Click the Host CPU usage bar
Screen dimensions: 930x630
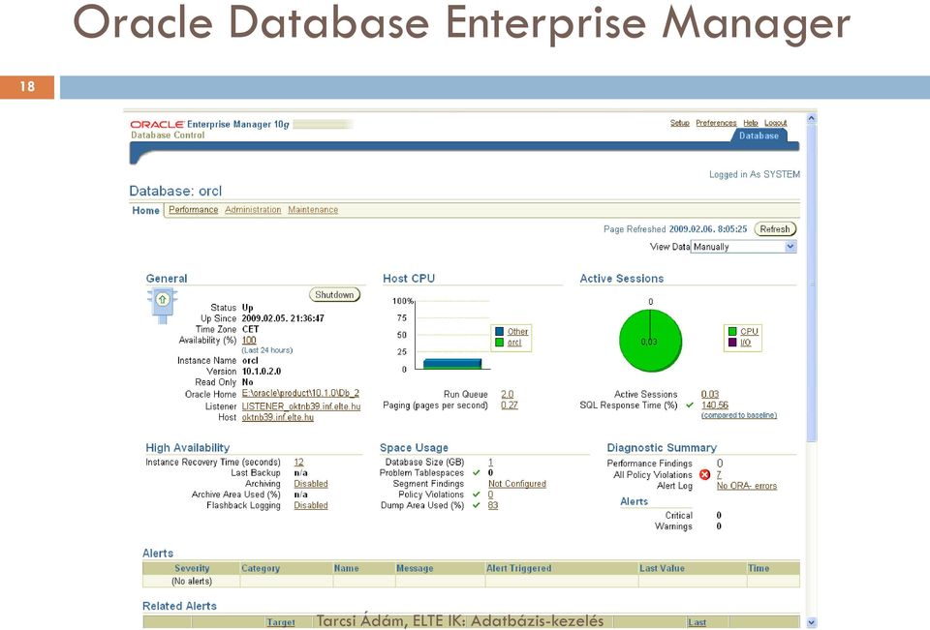452,363
